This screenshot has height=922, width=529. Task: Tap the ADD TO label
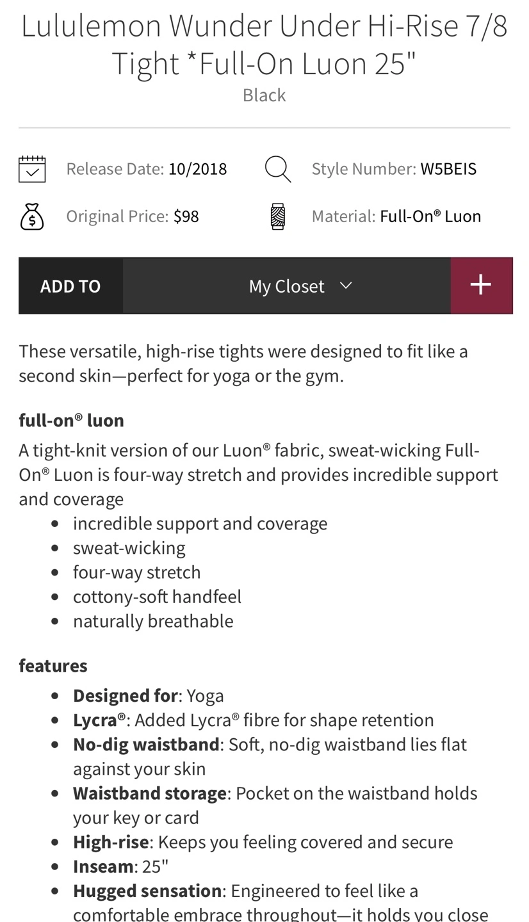70,286
